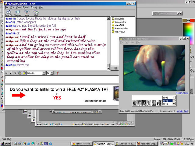The height and width of the screenshot is (146, 195).
Task: Click the Send File icon in chat toolbar
Action: (9, 13)
